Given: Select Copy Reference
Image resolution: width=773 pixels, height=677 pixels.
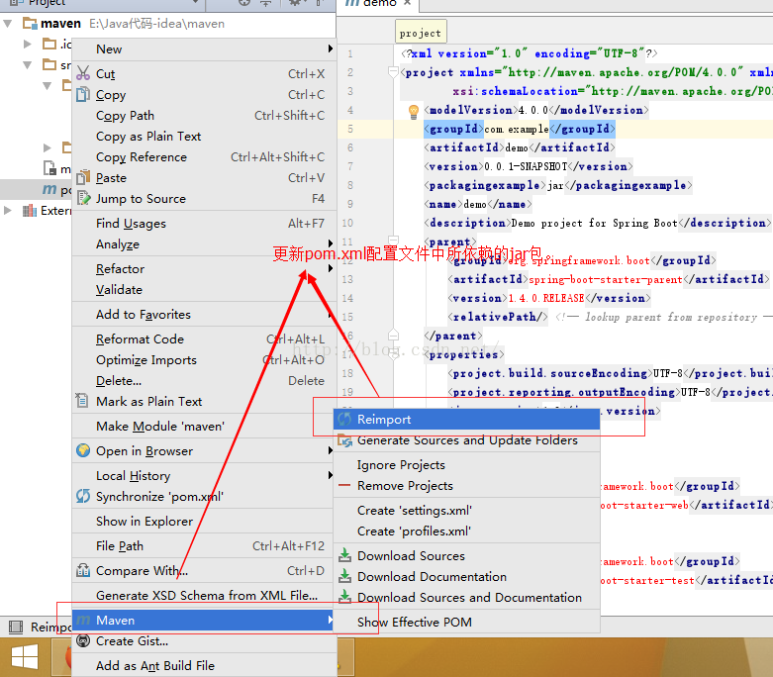Looking at the screenshot, I should click(204, 156).
